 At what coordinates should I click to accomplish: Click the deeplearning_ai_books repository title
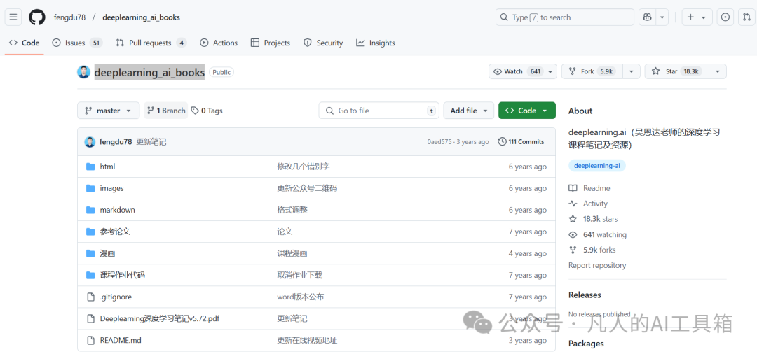coord(149,72)
